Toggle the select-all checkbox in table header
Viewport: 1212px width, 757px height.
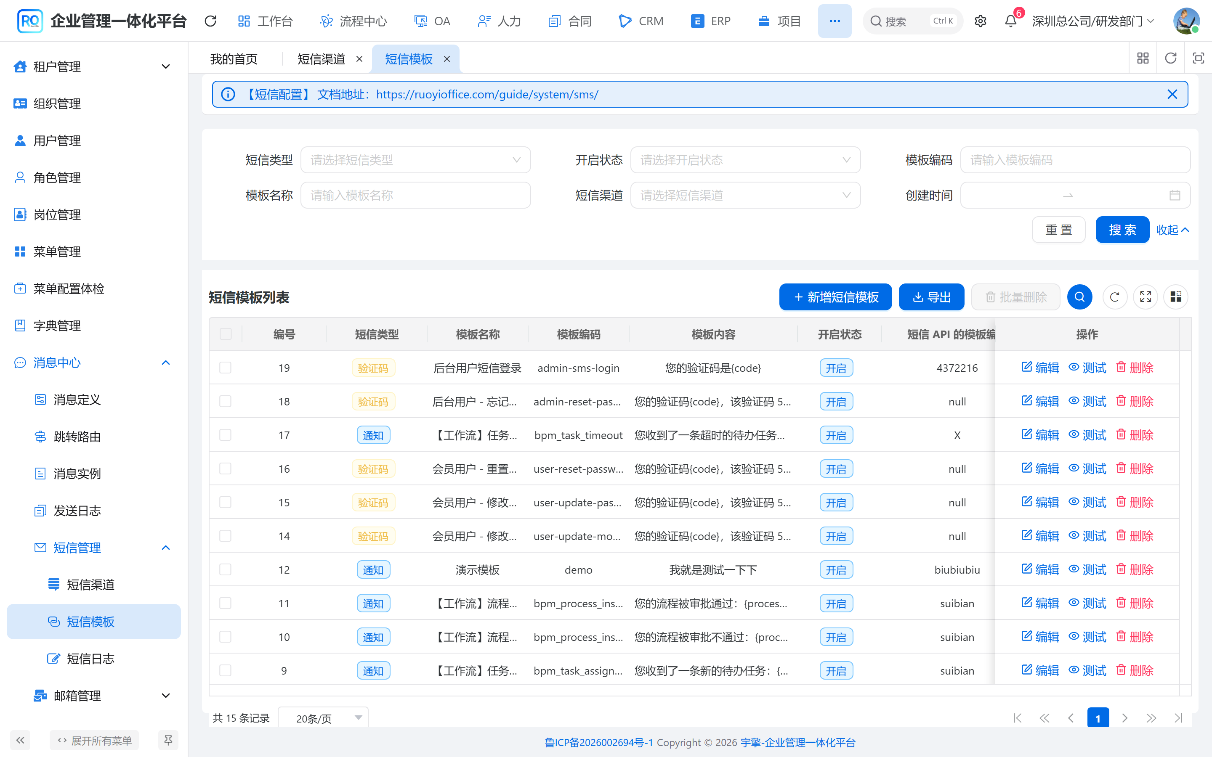click(x=226, y=334)
